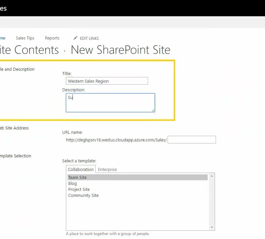Go to the partially visible Home navigation link

pyautogui.click(x=2, y=38)
